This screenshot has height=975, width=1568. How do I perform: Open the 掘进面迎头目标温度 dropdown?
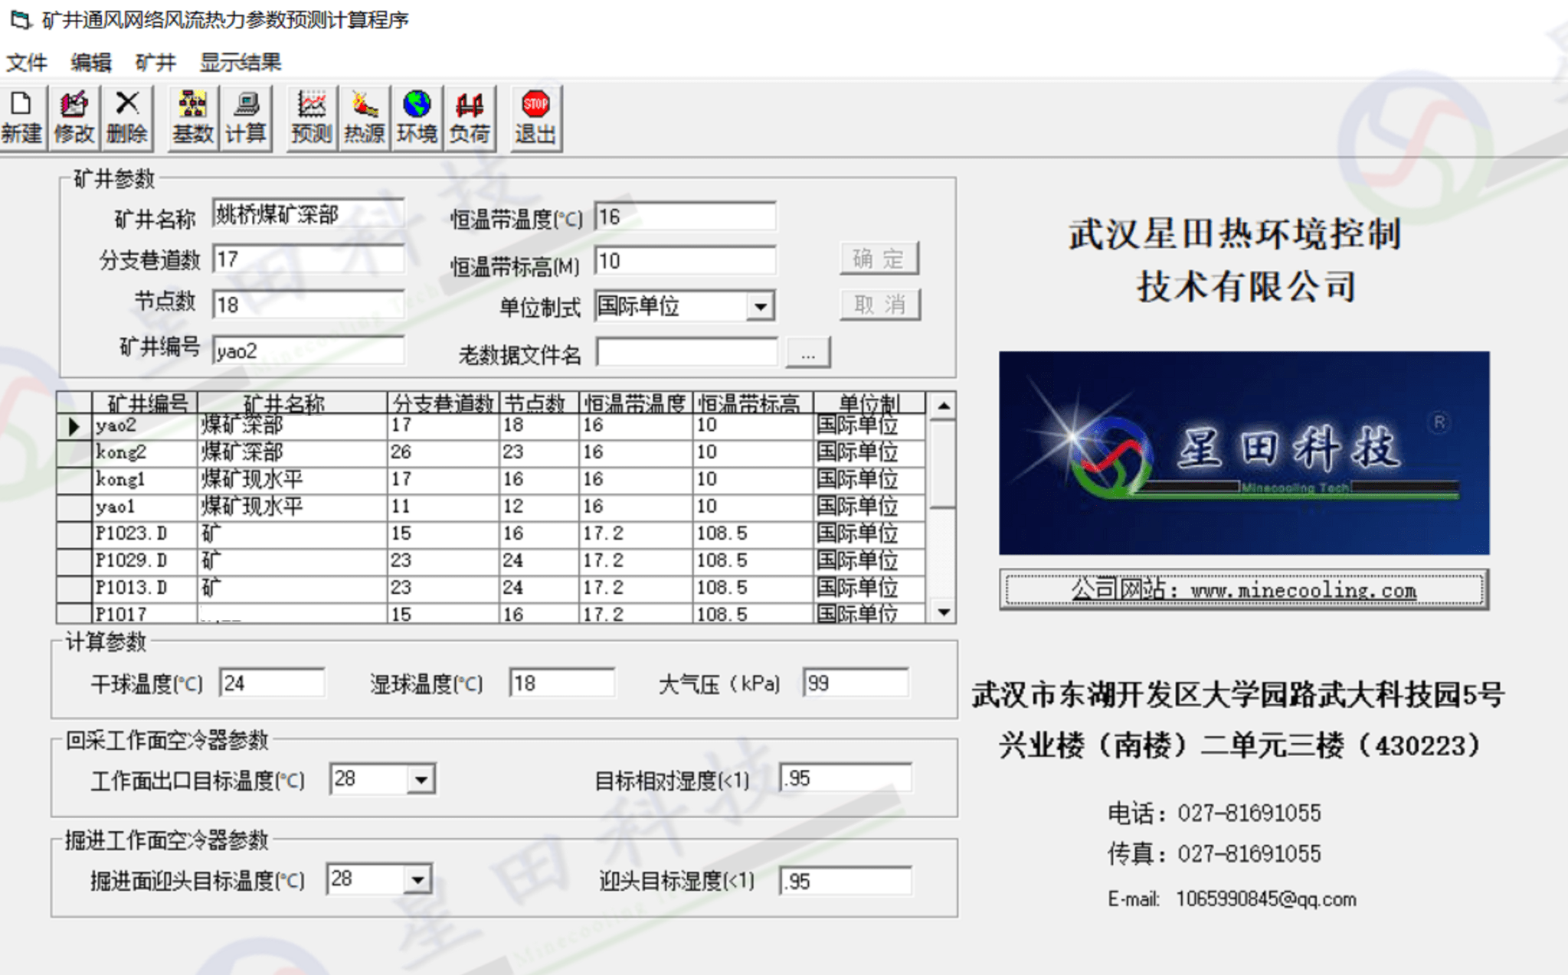(x=417, y=879)
